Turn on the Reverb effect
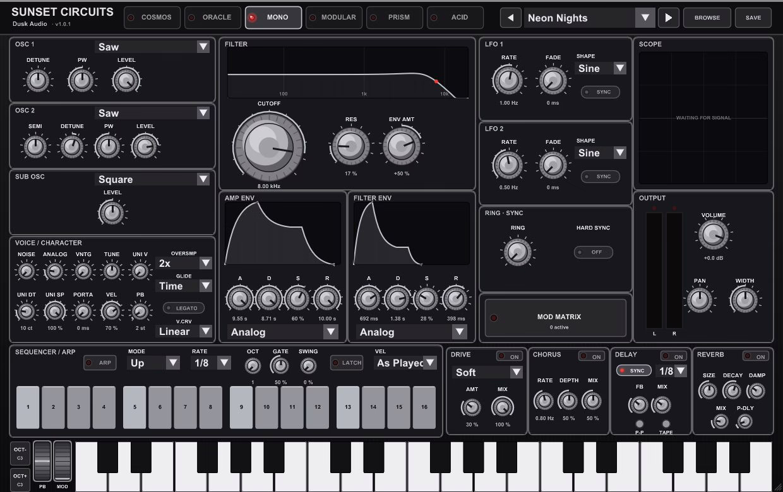The image size is (783, 492). 756,356
